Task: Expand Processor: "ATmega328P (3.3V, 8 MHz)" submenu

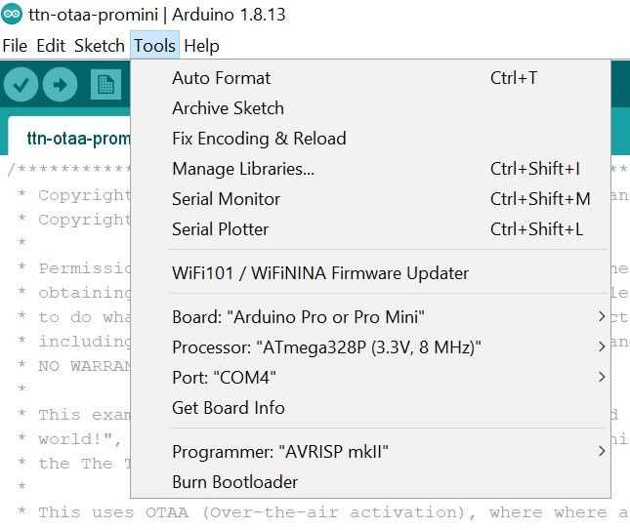Action: 370,347
